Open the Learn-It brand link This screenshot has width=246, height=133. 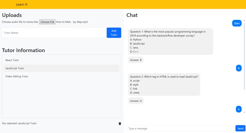pos(21,4)
